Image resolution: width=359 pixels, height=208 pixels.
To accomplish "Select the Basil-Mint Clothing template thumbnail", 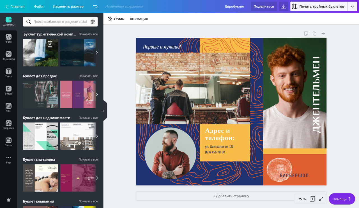I will 41,95.
